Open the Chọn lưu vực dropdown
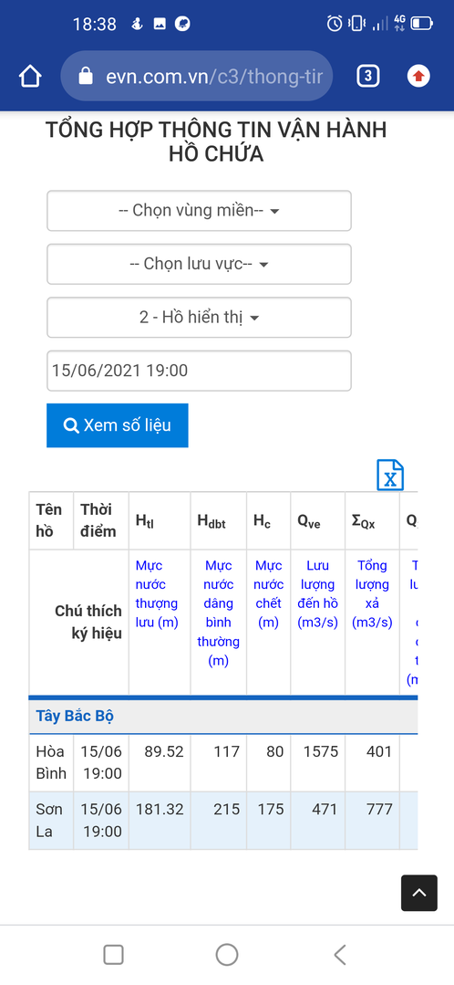The image size is (454, 985). pyautogui.click(x=199, y=264)
